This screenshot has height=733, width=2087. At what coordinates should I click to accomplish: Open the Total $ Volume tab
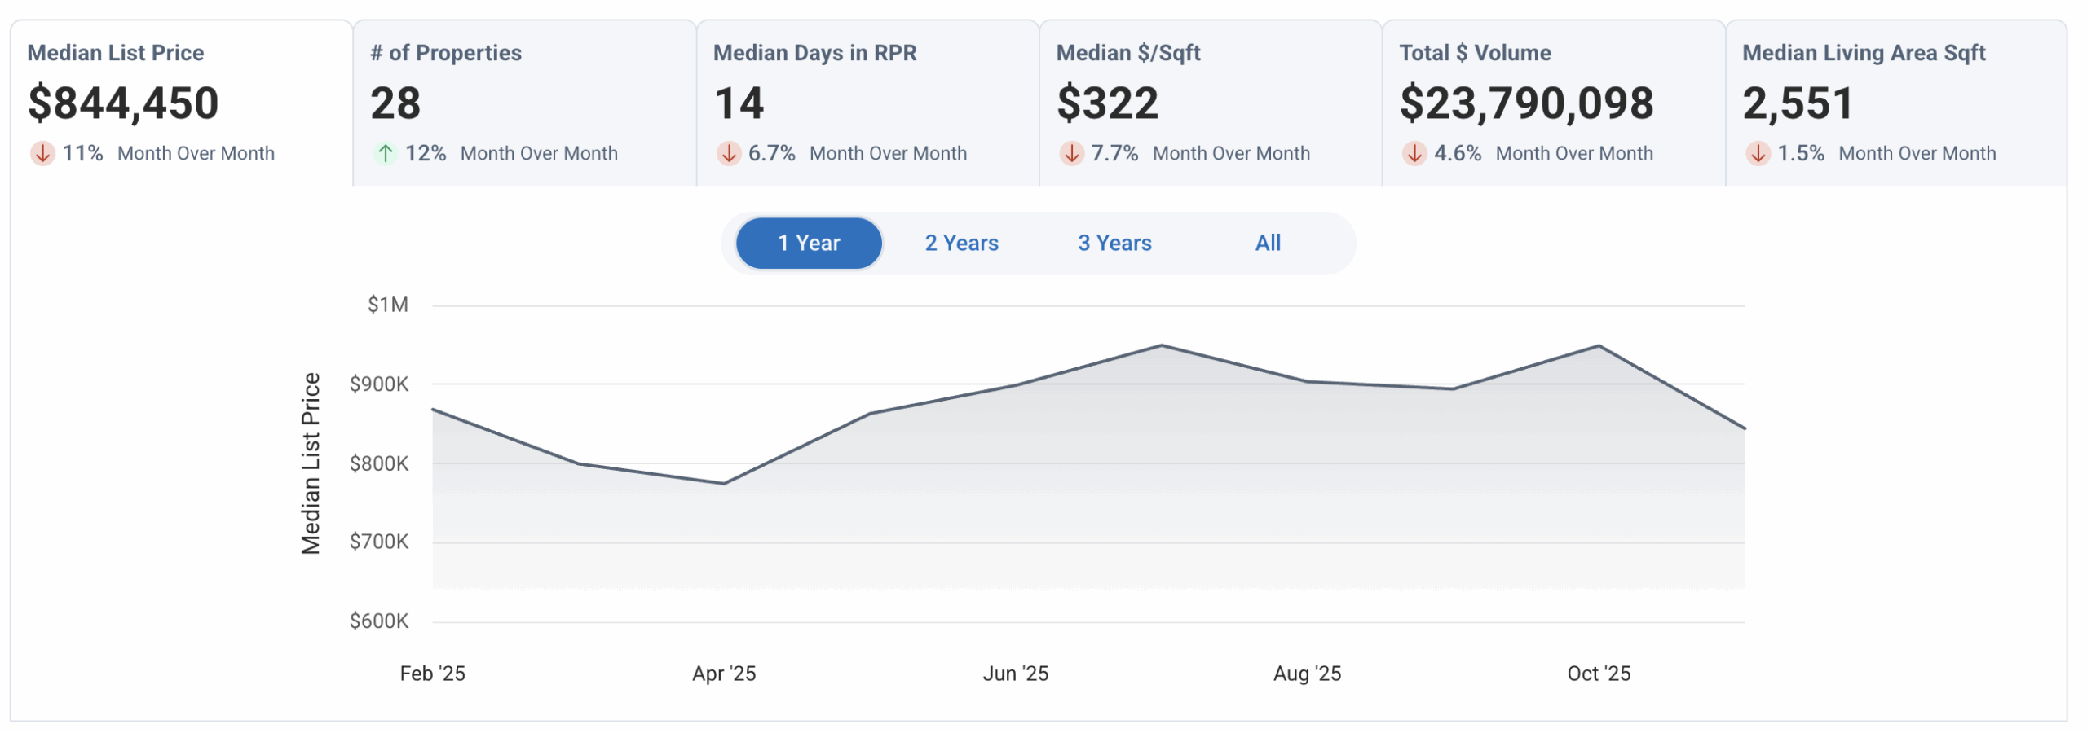tap(1554, 103)
